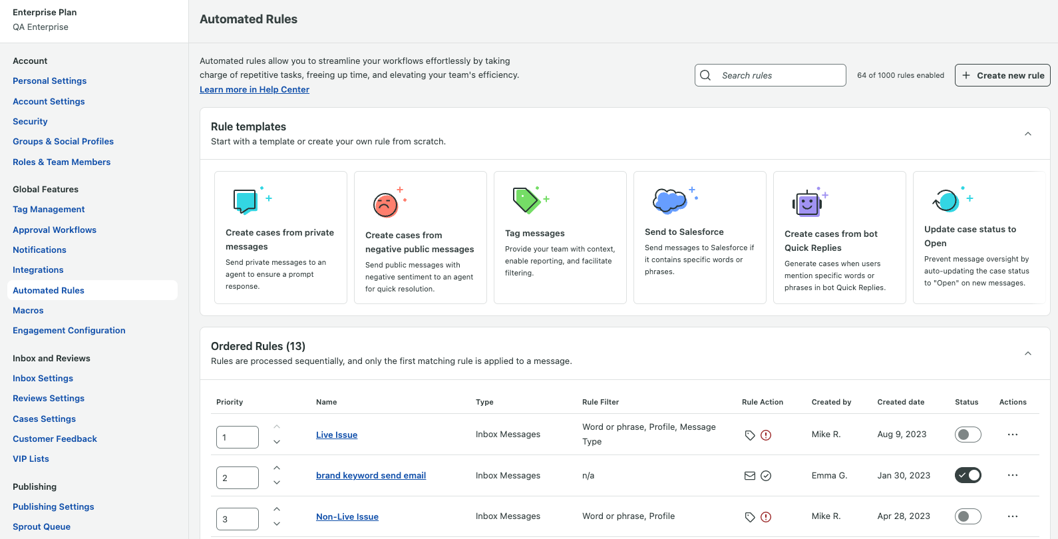Collapse the Rule templates section
Screen dimensions: 1058x539
(x=1028, y=134)
